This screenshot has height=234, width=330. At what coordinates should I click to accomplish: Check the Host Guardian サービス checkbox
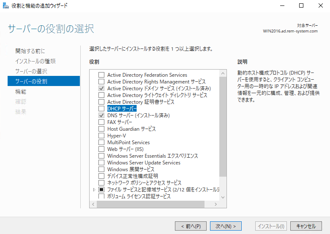click(x=101, y=129)
